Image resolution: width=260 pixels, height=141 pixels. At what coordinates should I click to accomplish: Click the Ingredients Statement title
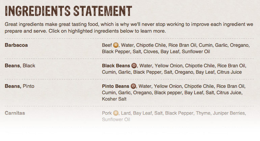69,11
